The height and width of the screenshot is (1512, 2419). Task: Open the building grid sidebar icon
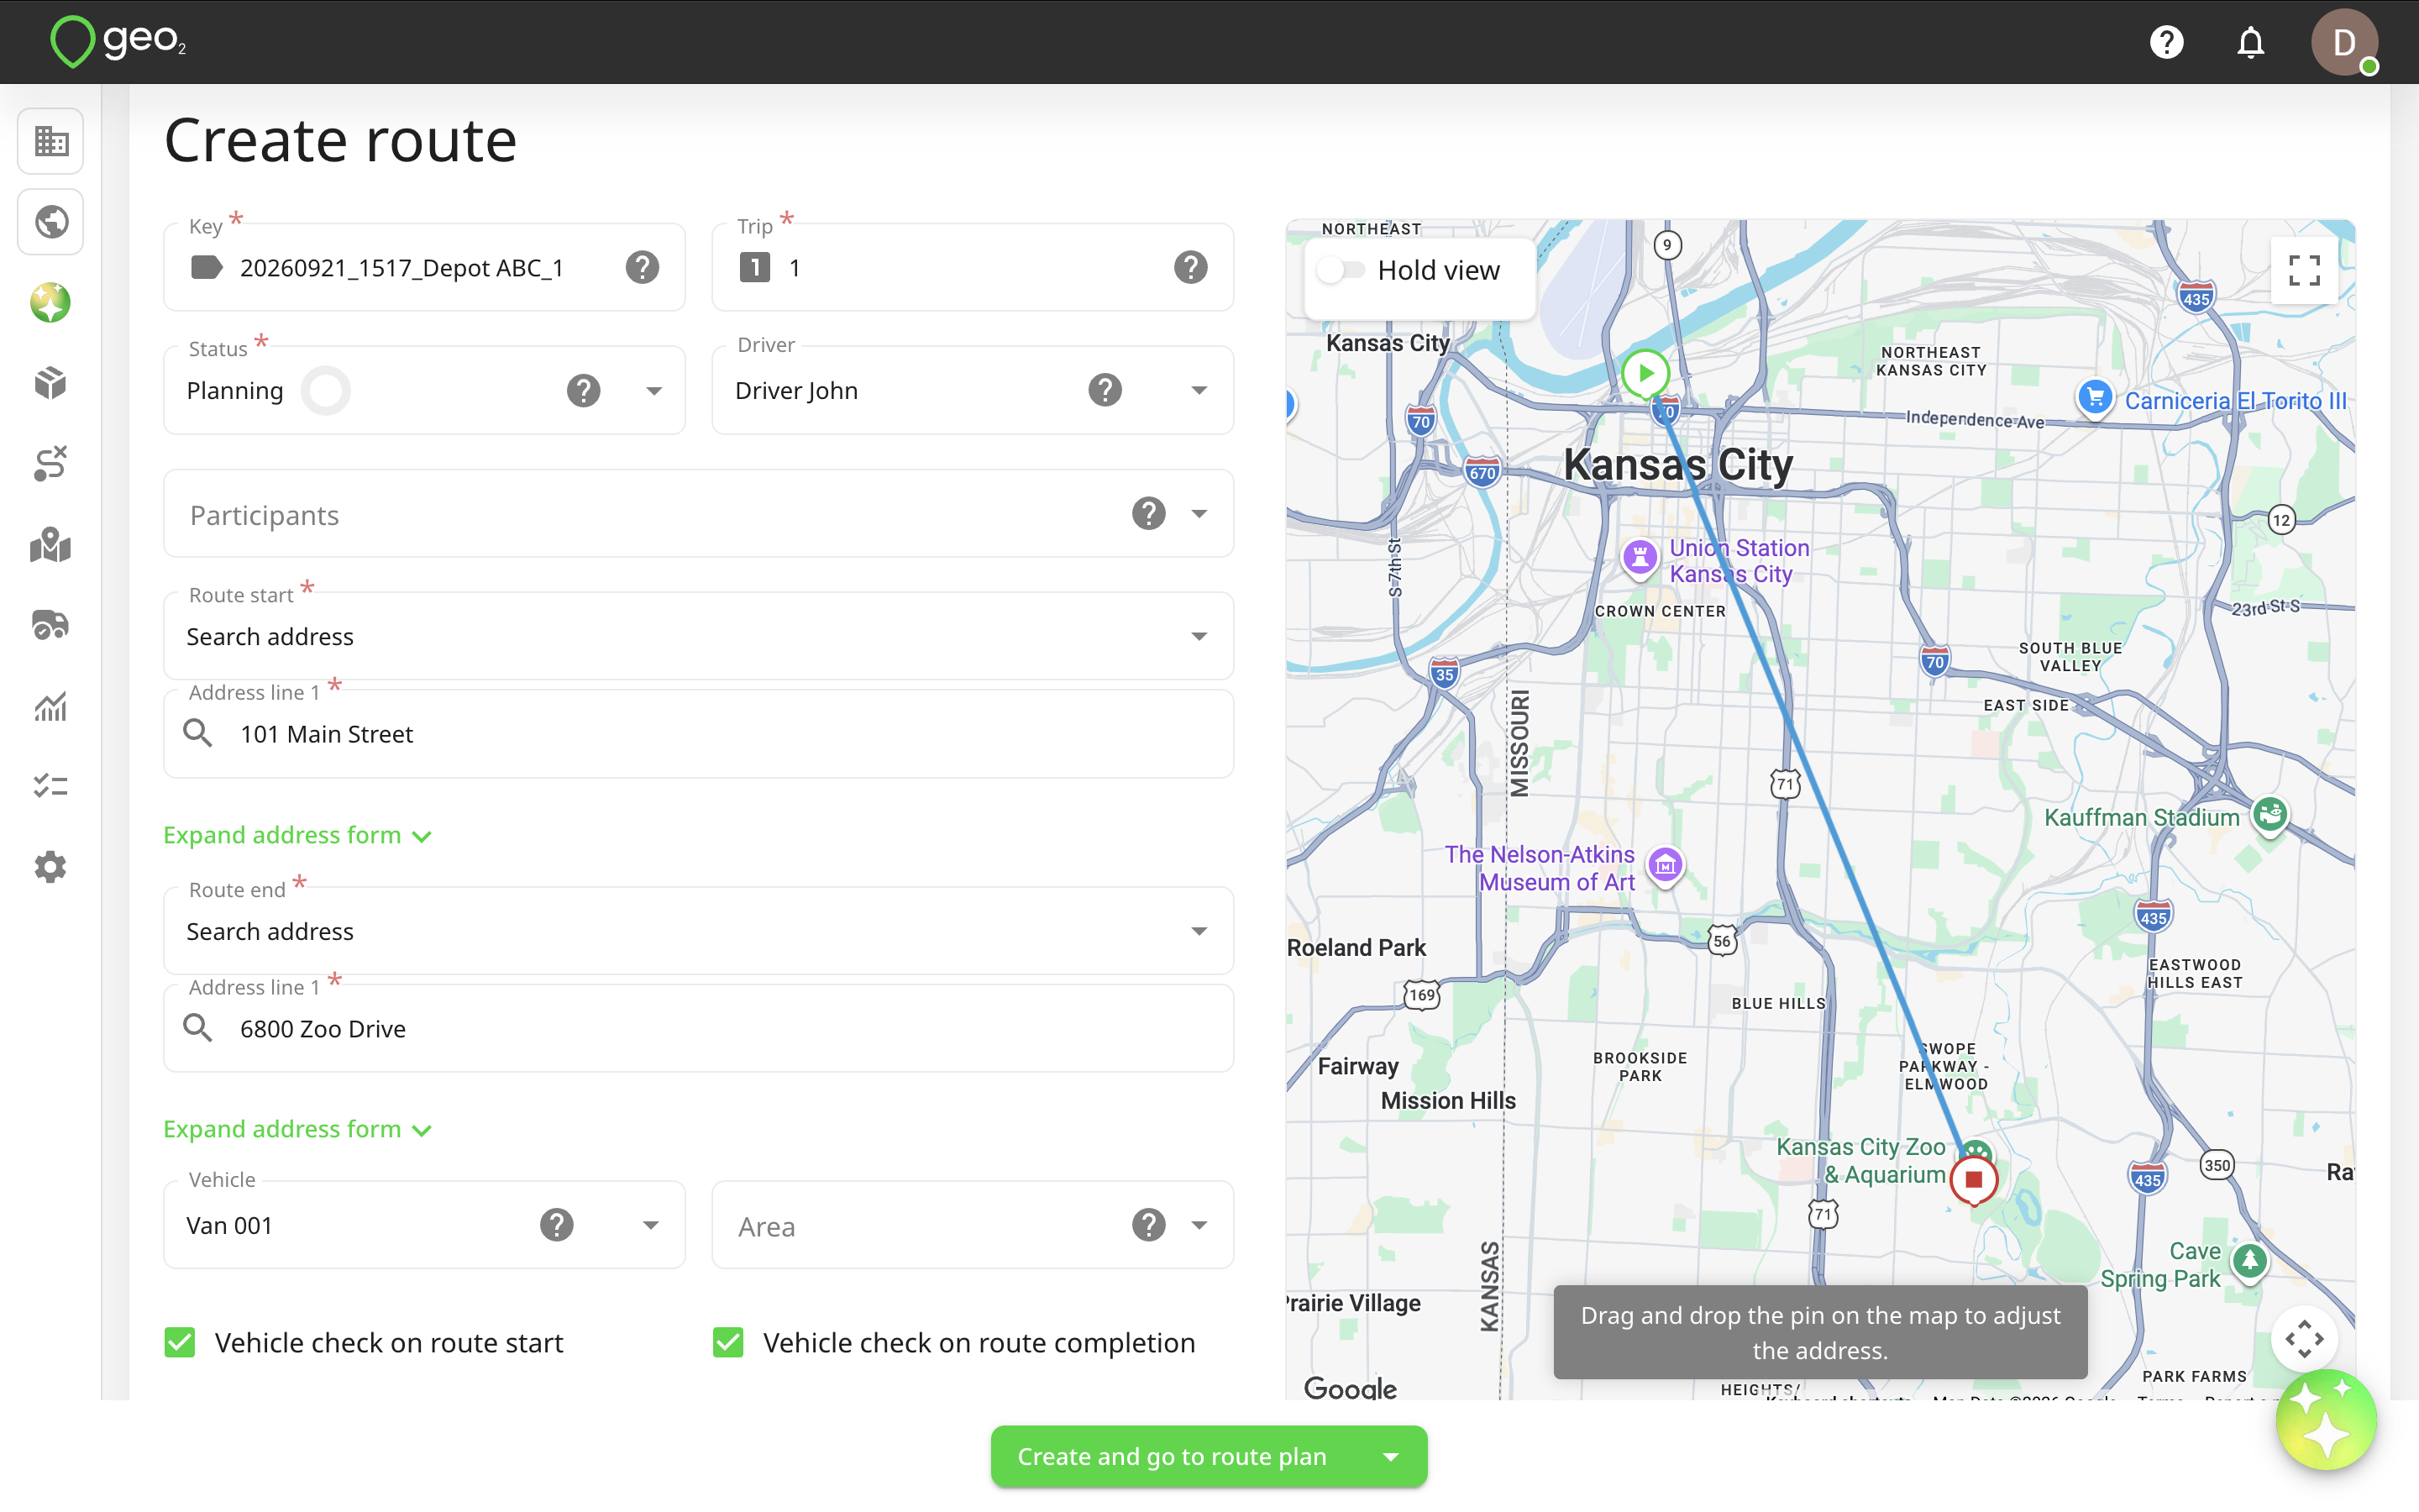point(51,141)
